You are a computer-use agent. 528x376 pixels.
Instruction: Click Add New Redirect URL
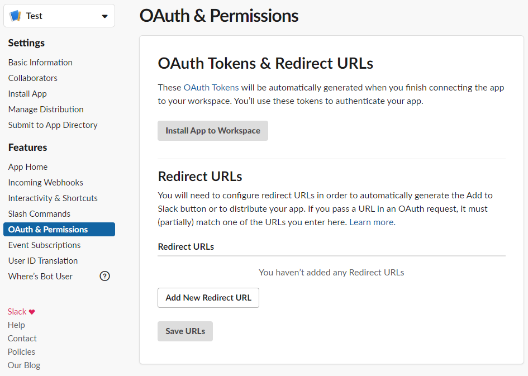(x=208, y=298)
